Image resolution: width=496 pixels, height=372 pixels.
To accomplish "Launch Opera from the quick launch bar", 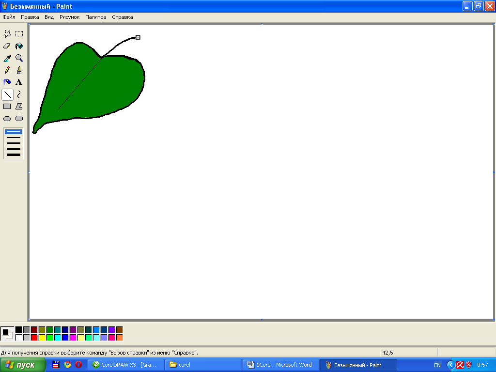I will 78,365.
